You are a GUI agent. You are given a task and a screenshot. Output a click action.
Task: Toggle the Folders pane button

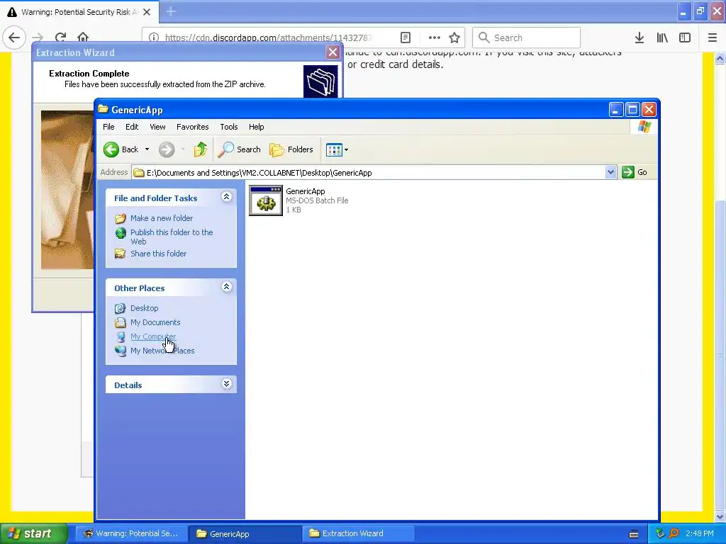291,149
